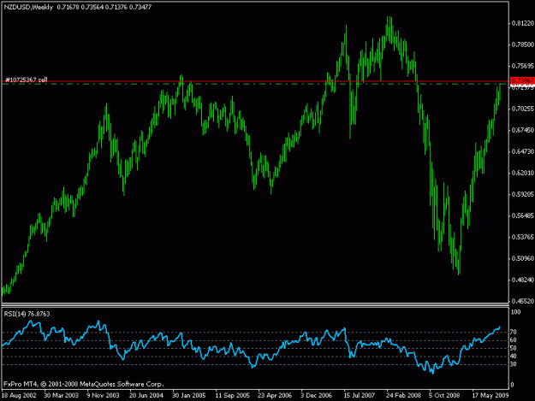This screenshot has width=535, height=401.
Task: Click the 0.75695 price scale label
Action: 523,66
